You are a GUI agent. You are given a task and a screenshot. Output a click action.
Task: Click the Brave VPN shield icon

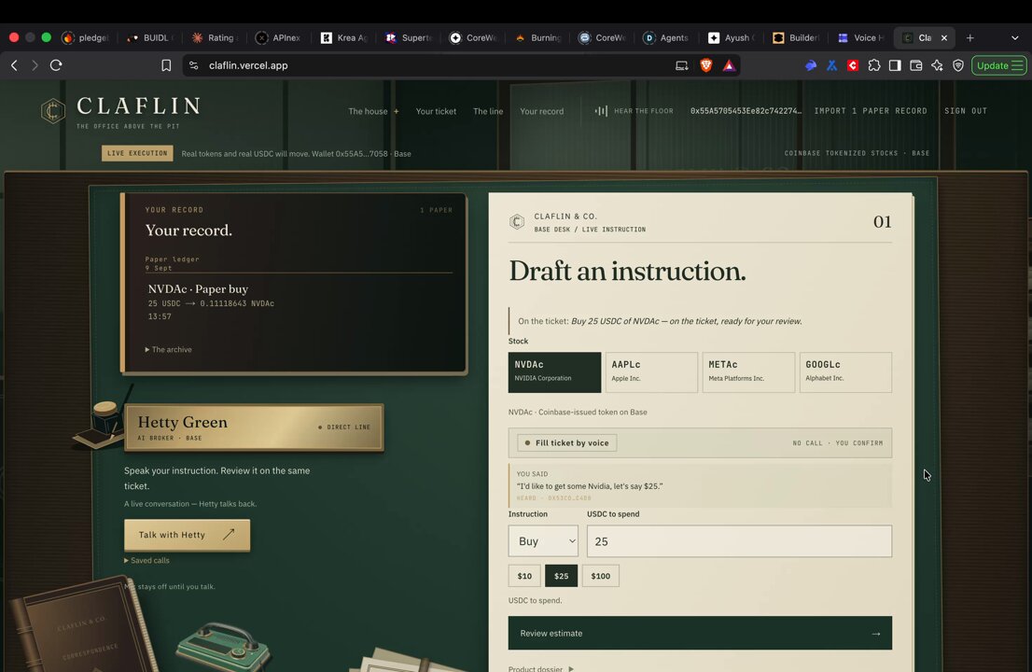tap(958, 65)
